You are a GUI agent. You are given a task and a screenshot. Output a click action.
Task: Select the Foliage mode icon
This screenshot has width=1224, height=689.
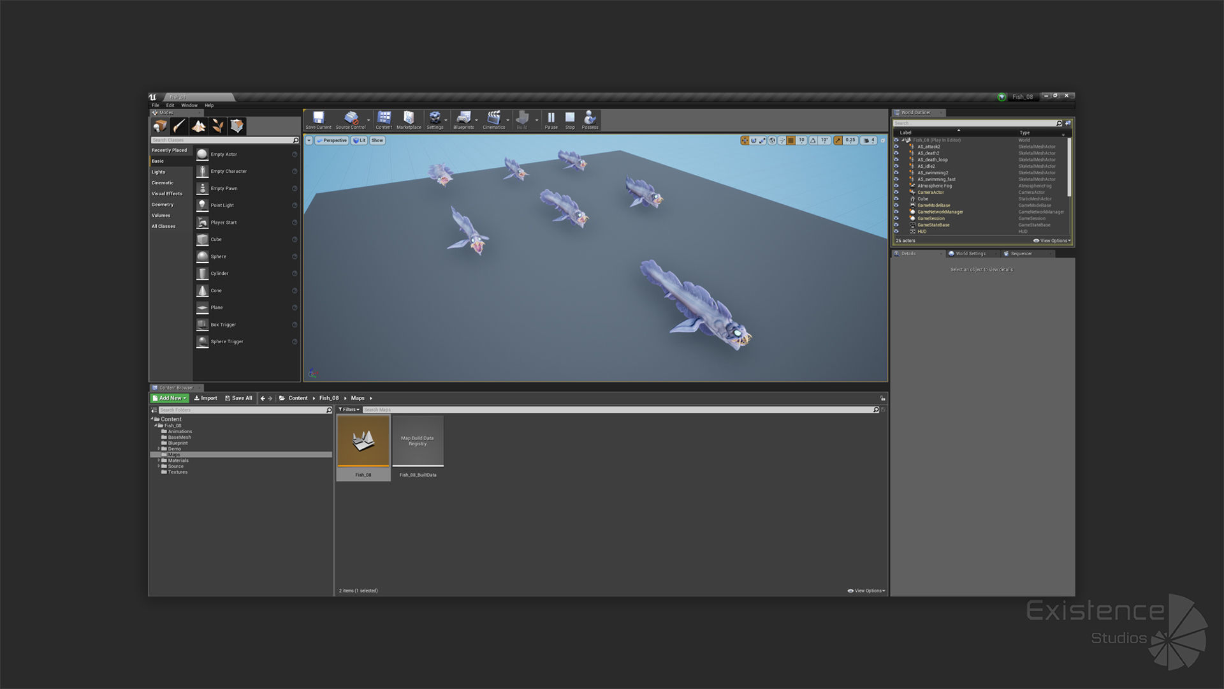[218, 126]
